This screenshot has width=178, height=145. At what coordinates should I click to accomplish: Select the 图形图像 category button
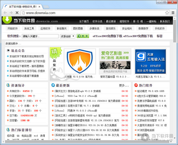click(x=78, y=28)
